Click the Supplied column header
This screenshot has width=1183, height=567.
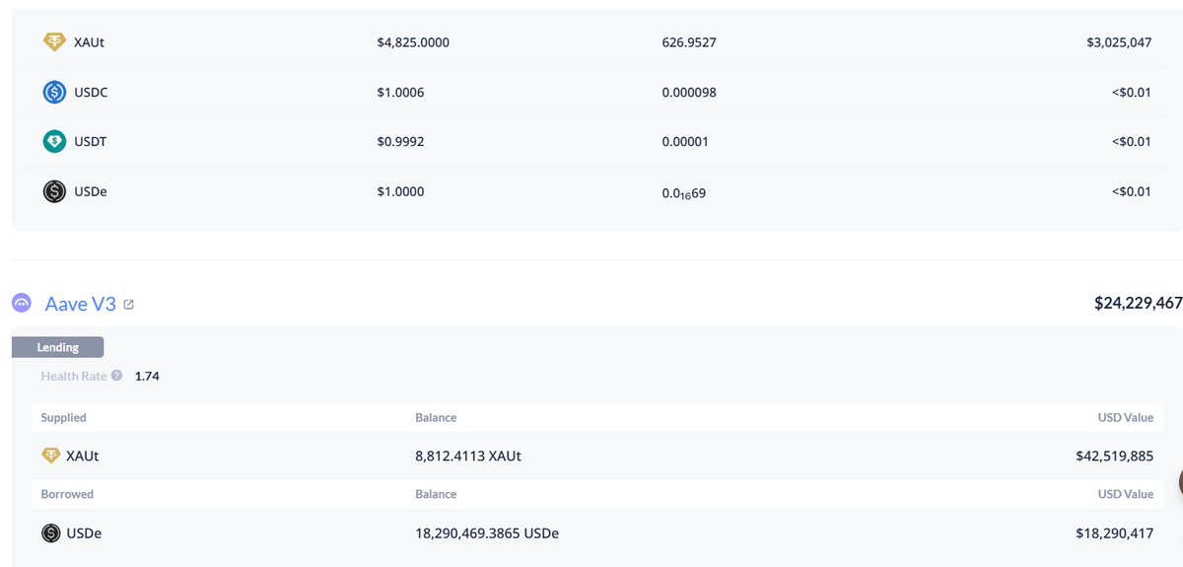(x=63, y=418)
